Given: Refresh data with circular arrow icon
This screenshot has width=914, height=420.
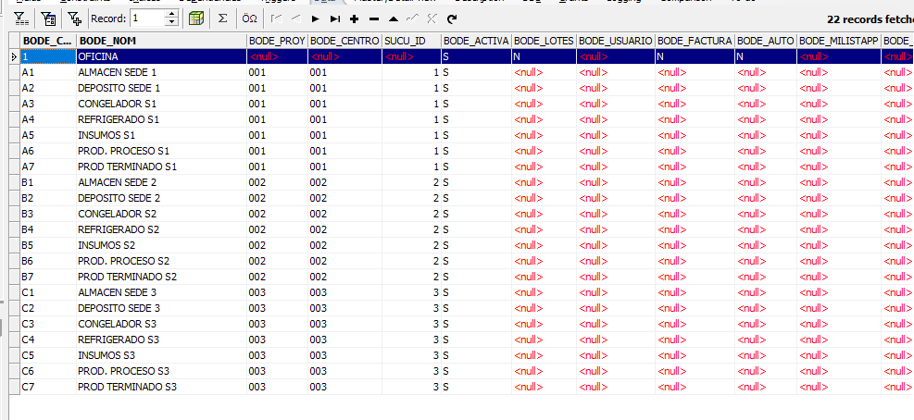Looking at the screenshot, I should tap(452, 19).
